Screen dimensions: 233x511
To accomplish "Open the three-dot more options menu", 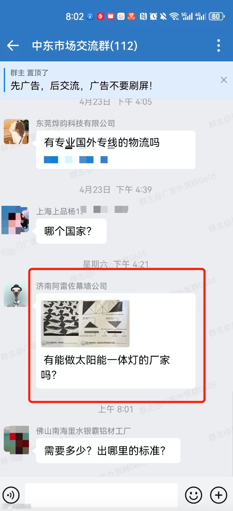I will click(218, 45).
